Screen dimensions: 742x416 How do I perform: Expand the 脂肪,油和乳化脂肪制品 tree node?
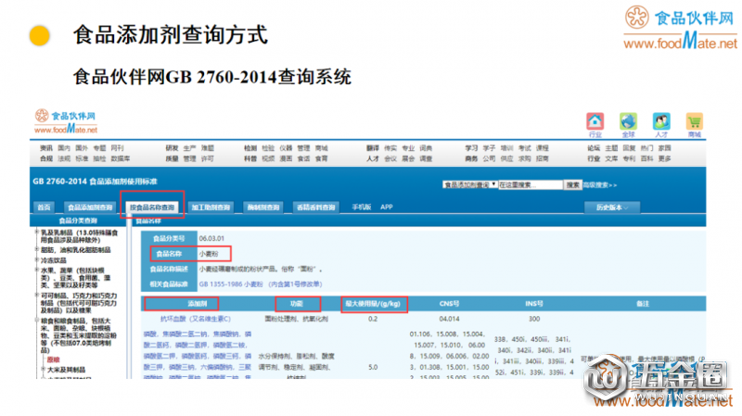(36, 249)
